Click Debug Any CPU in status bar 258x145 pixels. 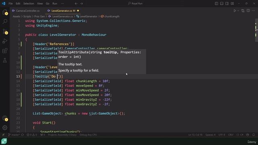(x=88, y=135)
